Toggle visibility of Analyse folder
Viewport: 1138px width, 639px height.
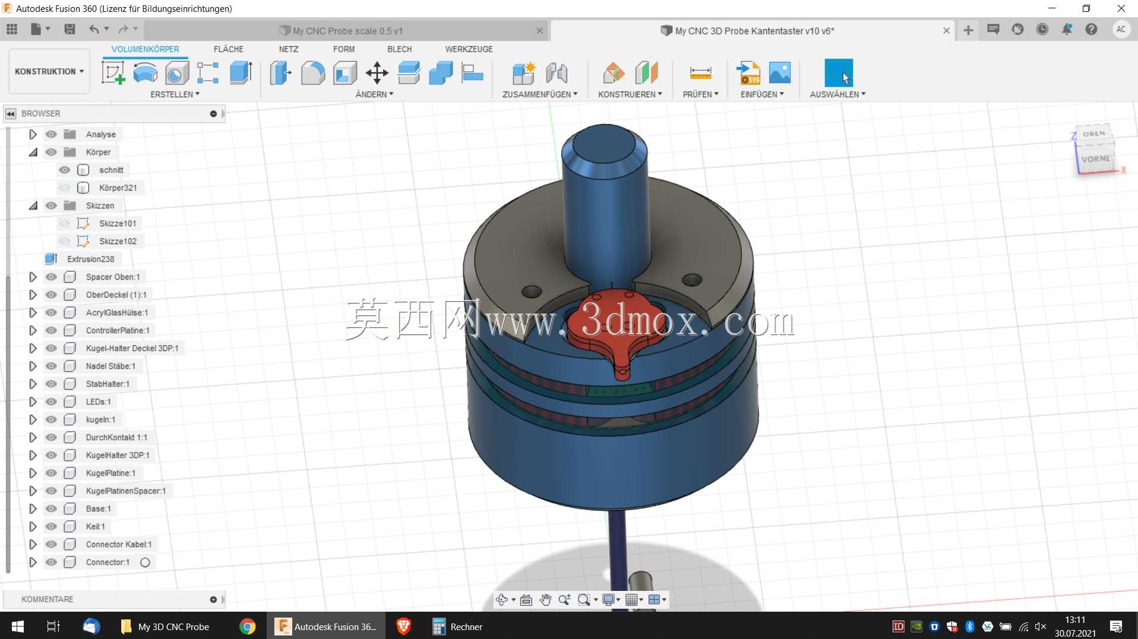click(51, 134)
